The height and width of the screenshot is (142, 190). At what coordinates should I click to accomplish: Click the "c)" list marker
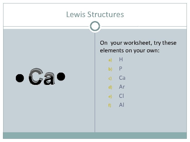pyautogui.click(x=110, y=78)
